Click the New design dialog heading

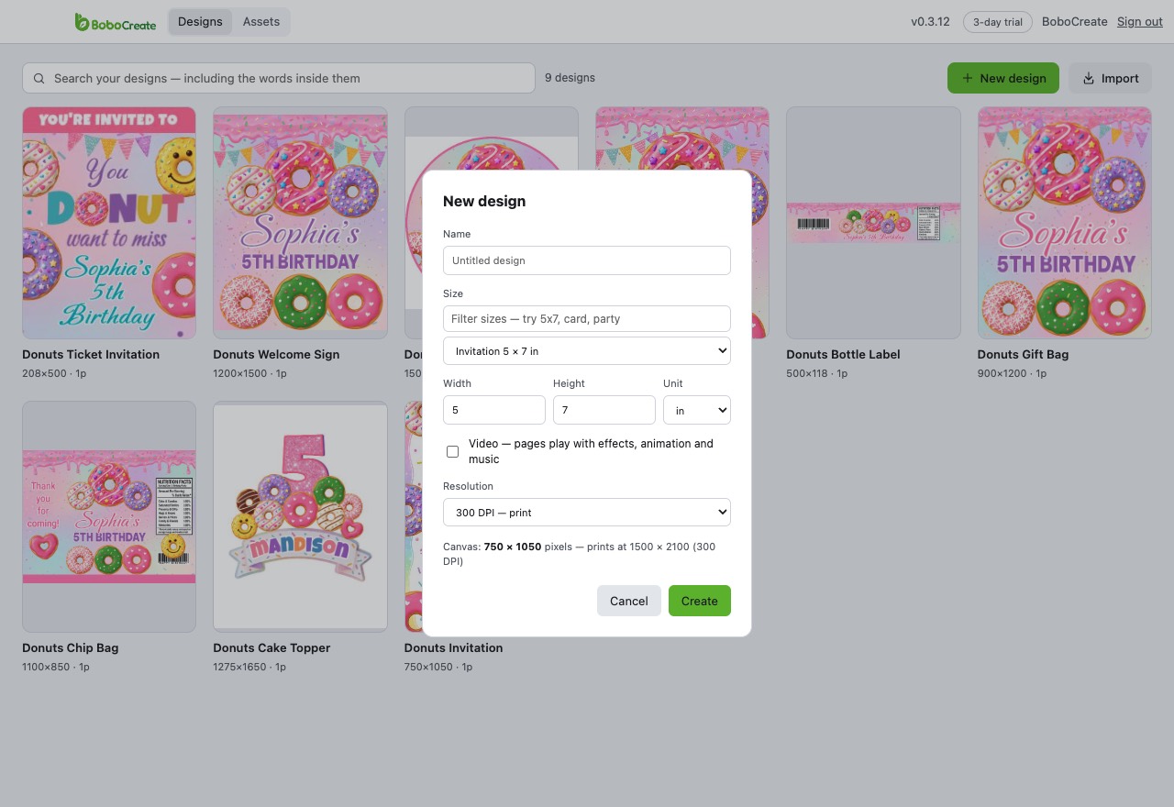pyautogui.click(x=484, y=201)
